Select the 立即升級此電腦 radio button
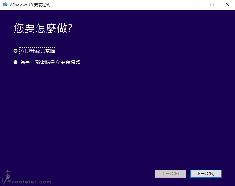Screen dimensions: 235x186 [15, 51]
